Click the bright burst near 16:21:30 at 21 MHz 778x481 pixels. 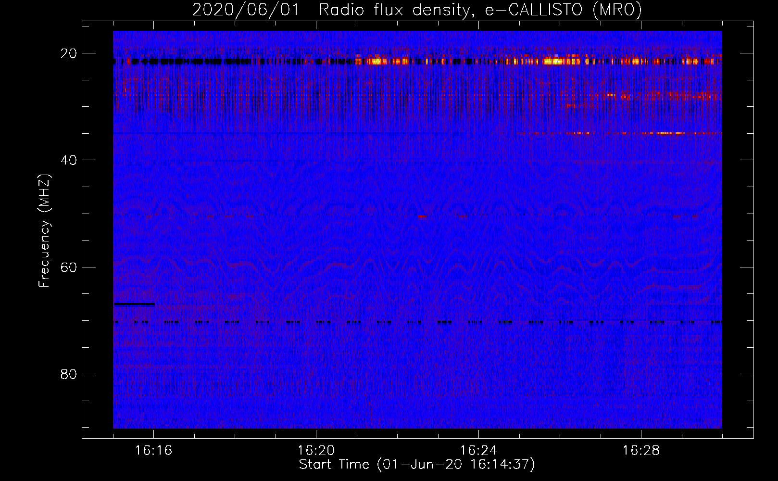[x=376, y=61]
